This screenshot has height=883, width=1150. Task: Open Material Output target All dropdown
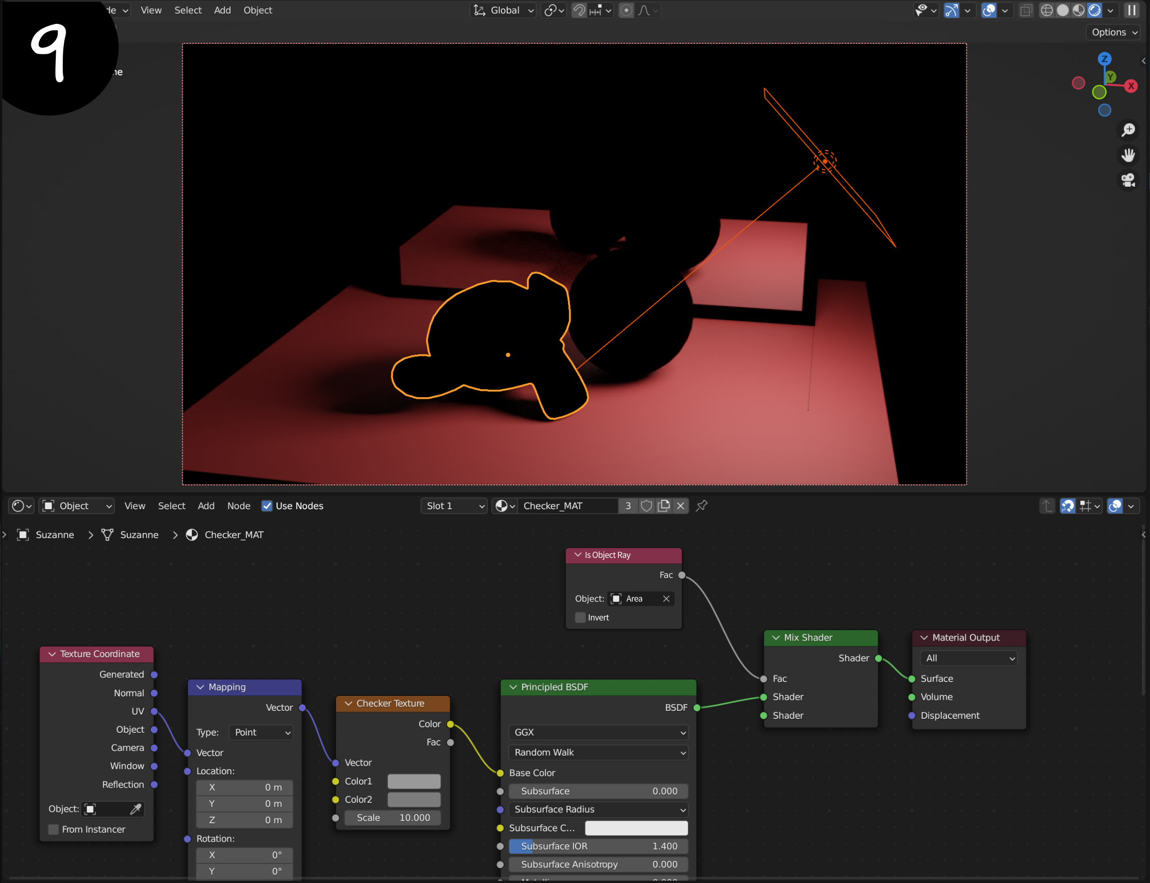click(969, 658)
